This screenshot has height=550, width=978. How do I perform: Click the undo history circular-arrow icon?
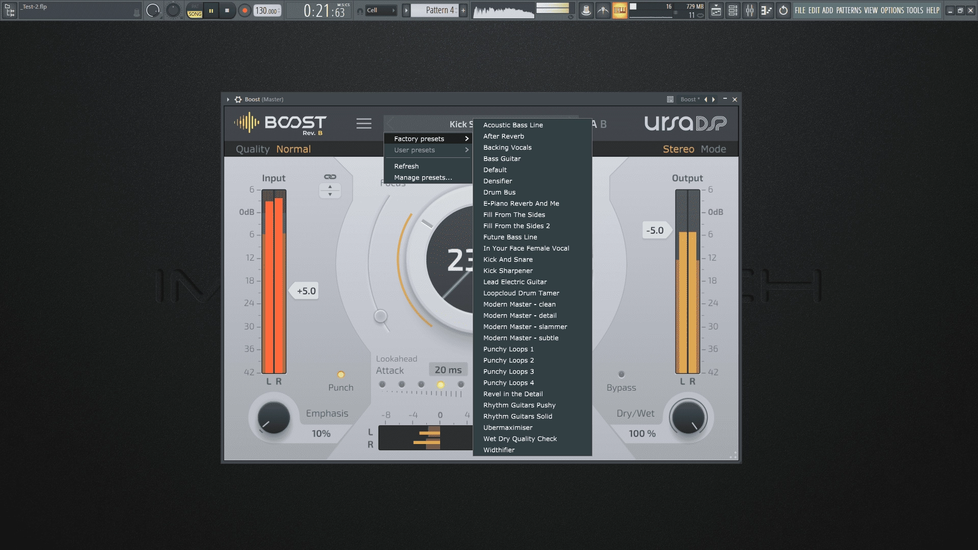[783, 10]
